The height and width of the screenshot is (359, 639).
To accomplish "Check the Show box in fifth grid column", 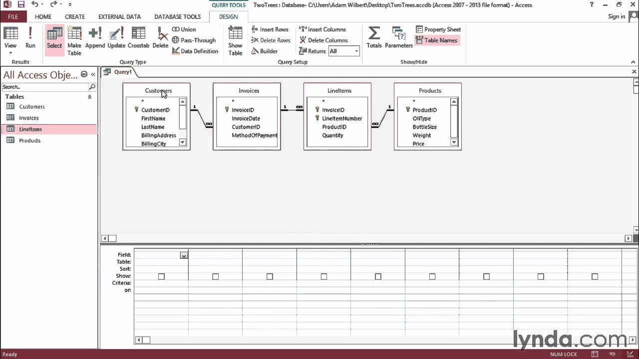I will [378, 276].
